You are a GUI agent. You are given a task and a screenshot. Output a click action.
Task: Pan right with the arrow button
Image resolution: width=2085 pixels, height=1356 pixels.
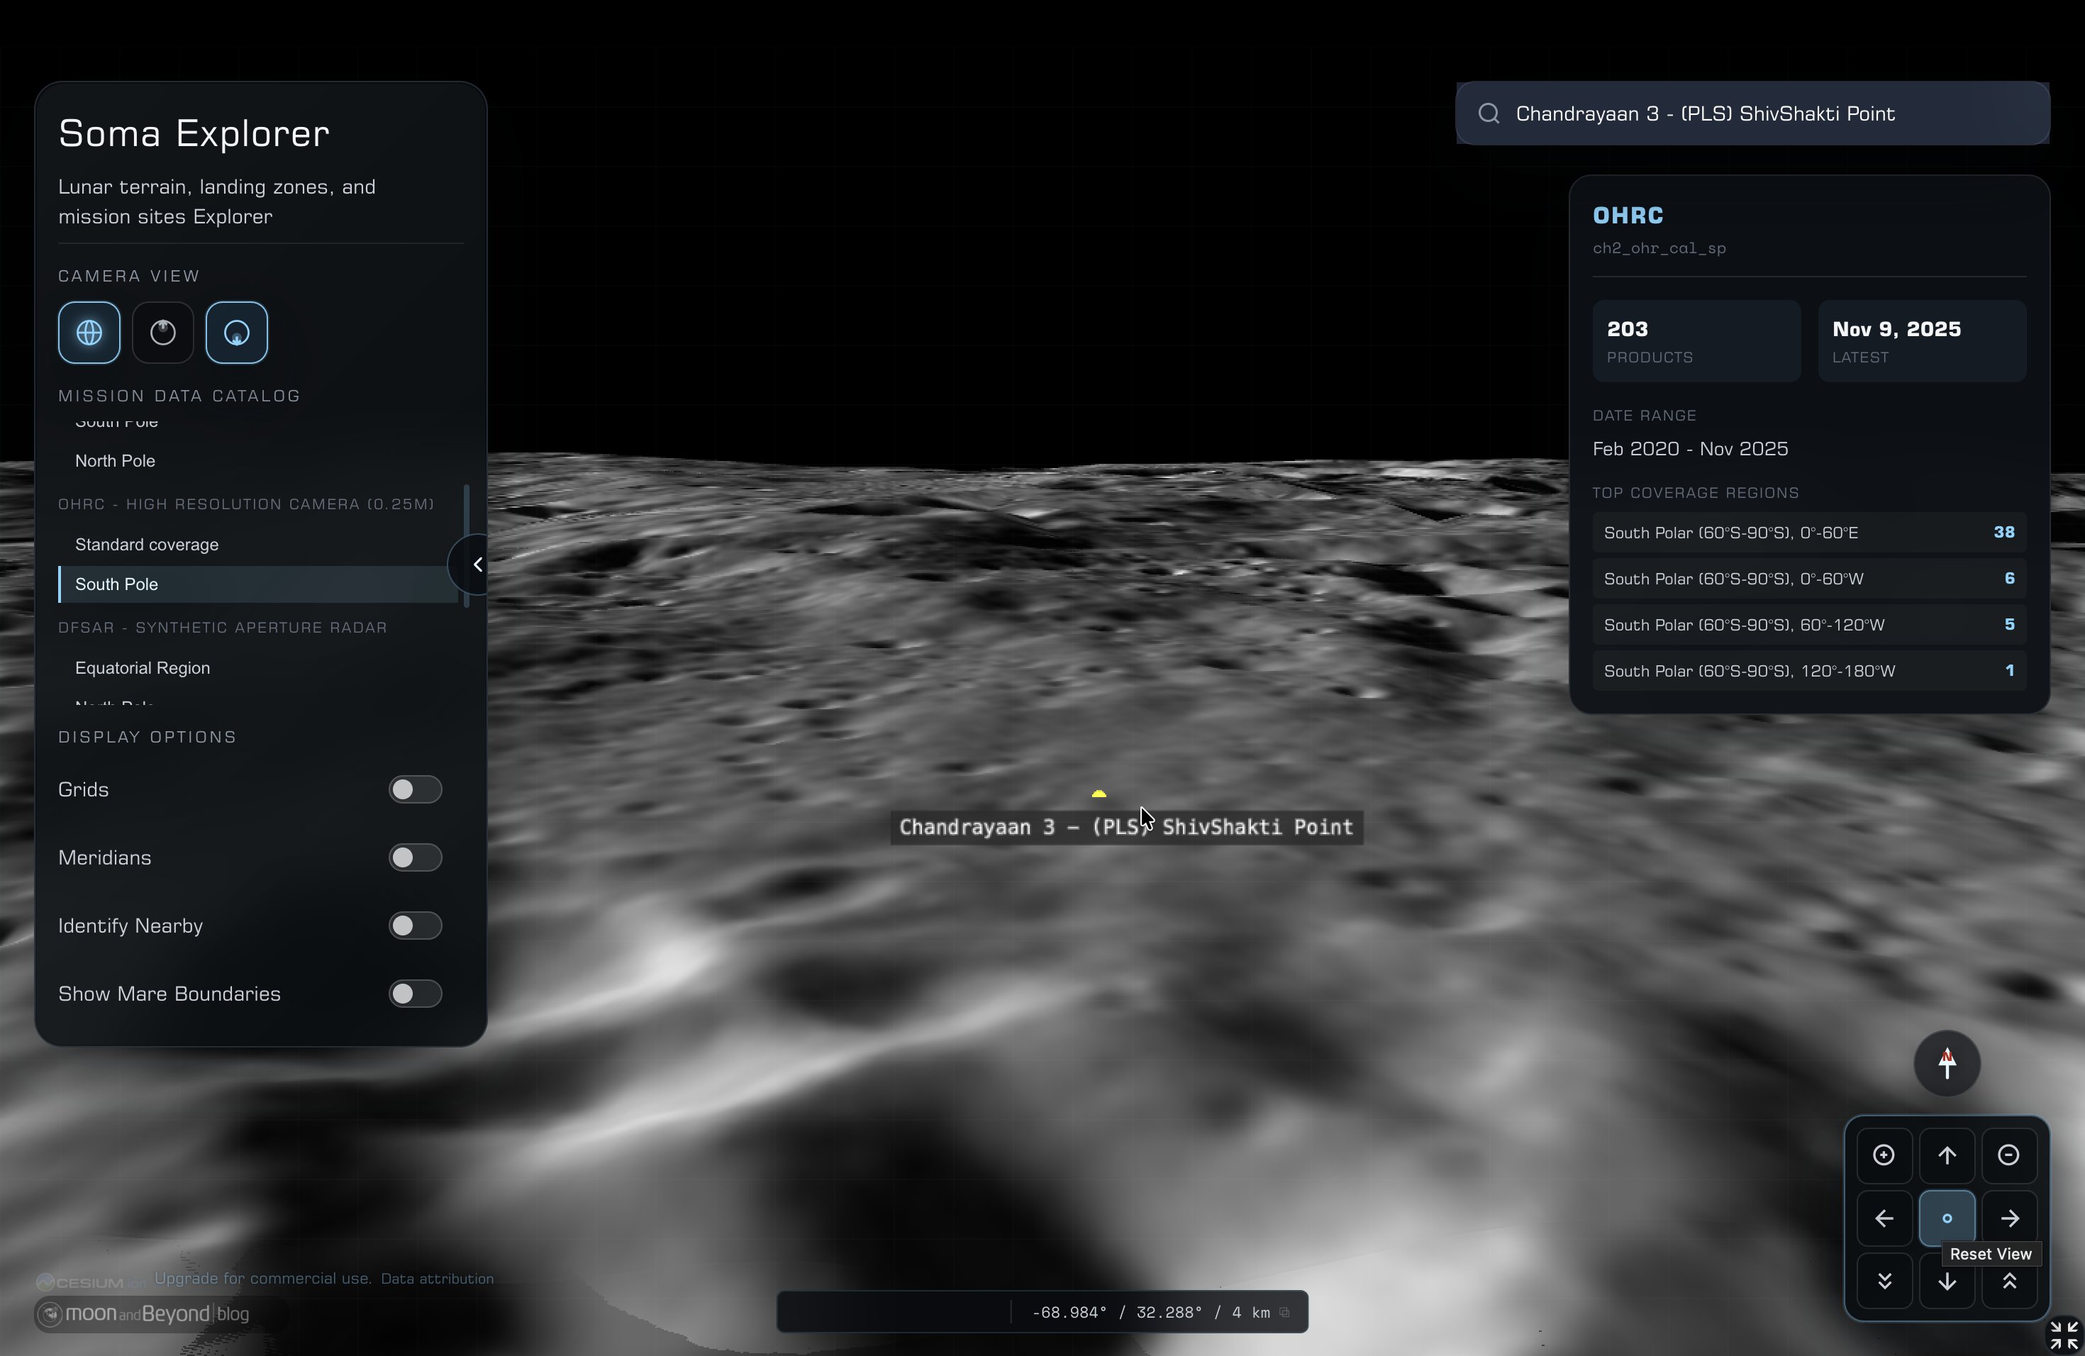coord(2009,1218)
